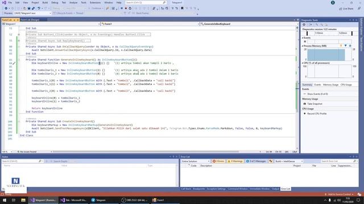Click the editor horizontal scrollbar
Viewport: 364px width, 204px height.
coord(146,152)
